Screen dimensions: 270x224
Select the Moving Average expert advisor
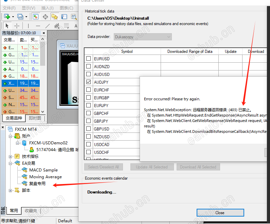coord(46,177)
